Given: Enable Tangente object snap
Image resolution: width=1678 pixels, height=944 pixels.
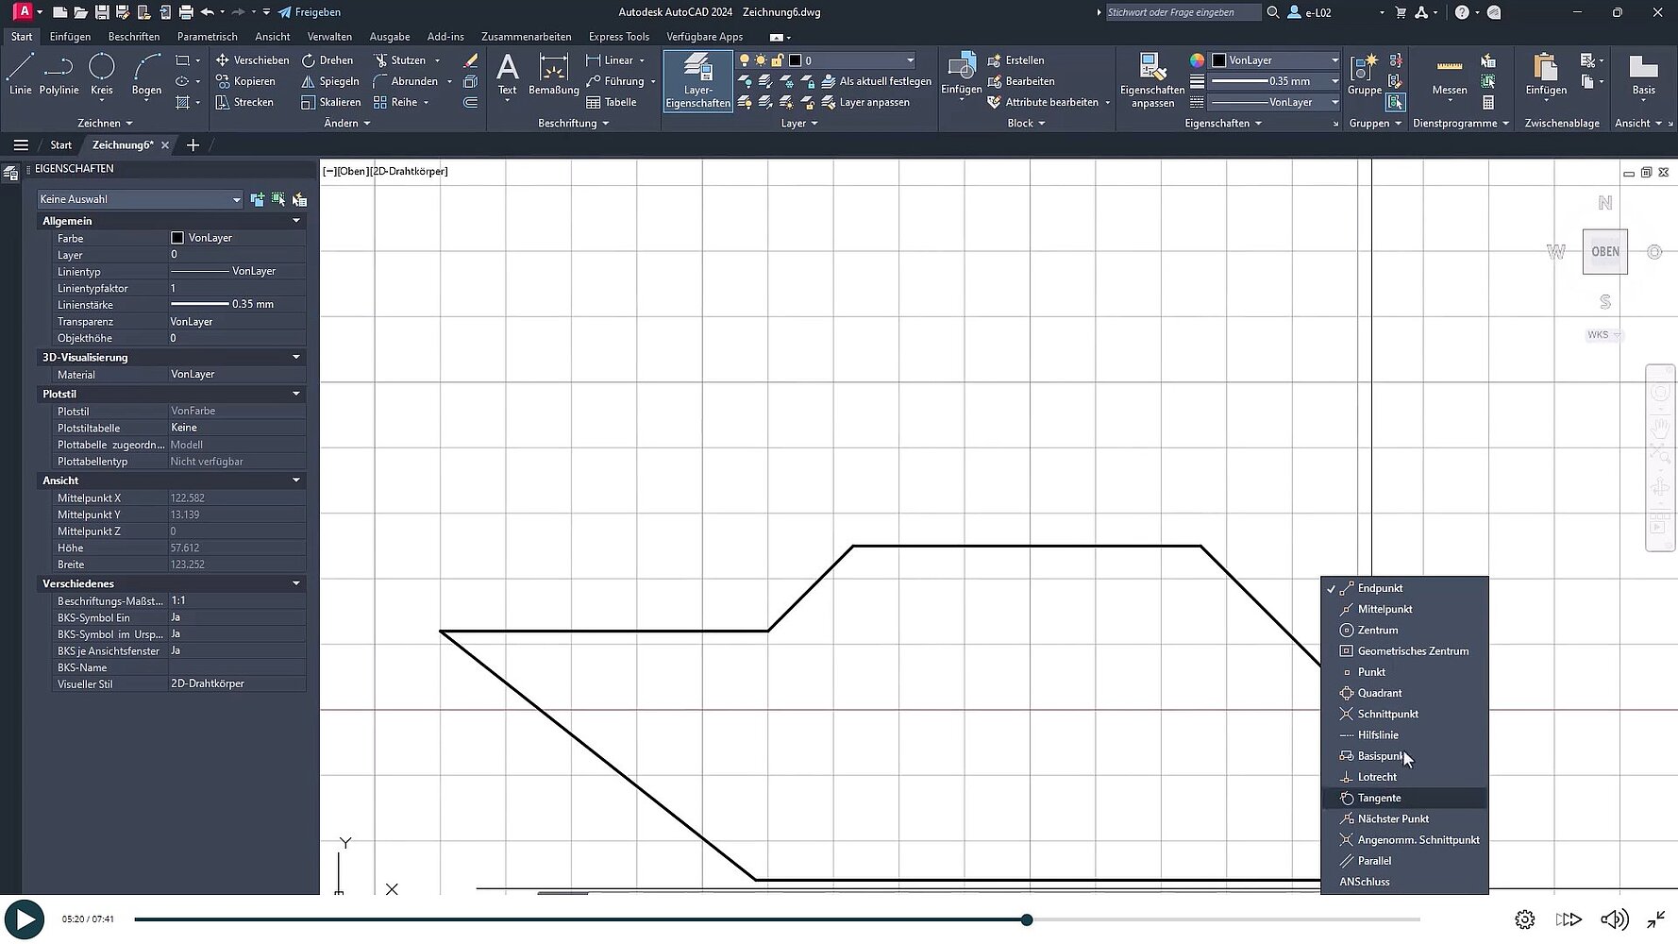Looking at the screenshot, I should (x=1379, y=799).
